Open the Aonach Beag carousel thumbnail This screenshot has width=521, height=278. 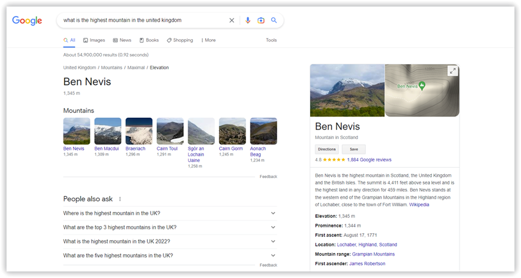point(263,131)
